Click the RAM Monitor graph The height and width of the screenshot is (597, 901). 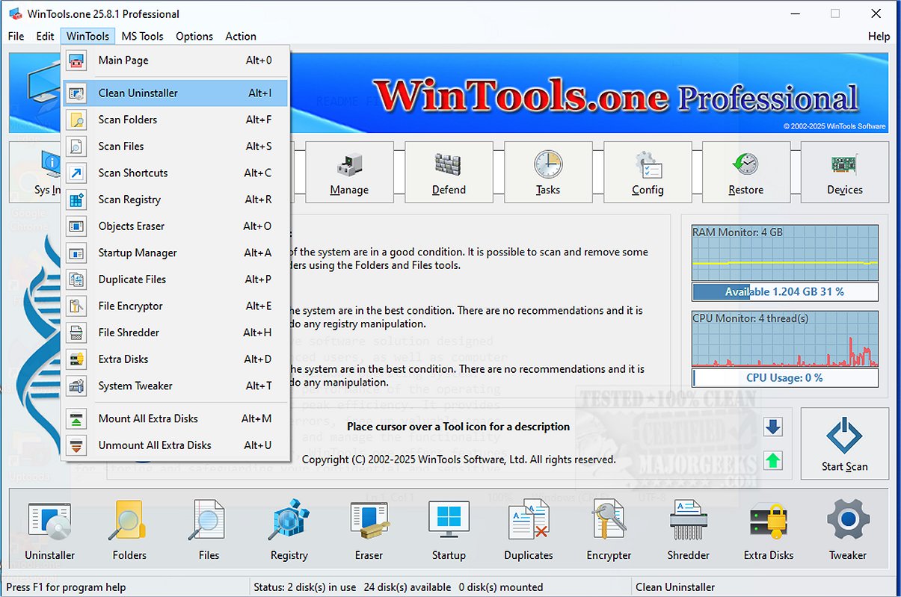click(x=785, y=253)
